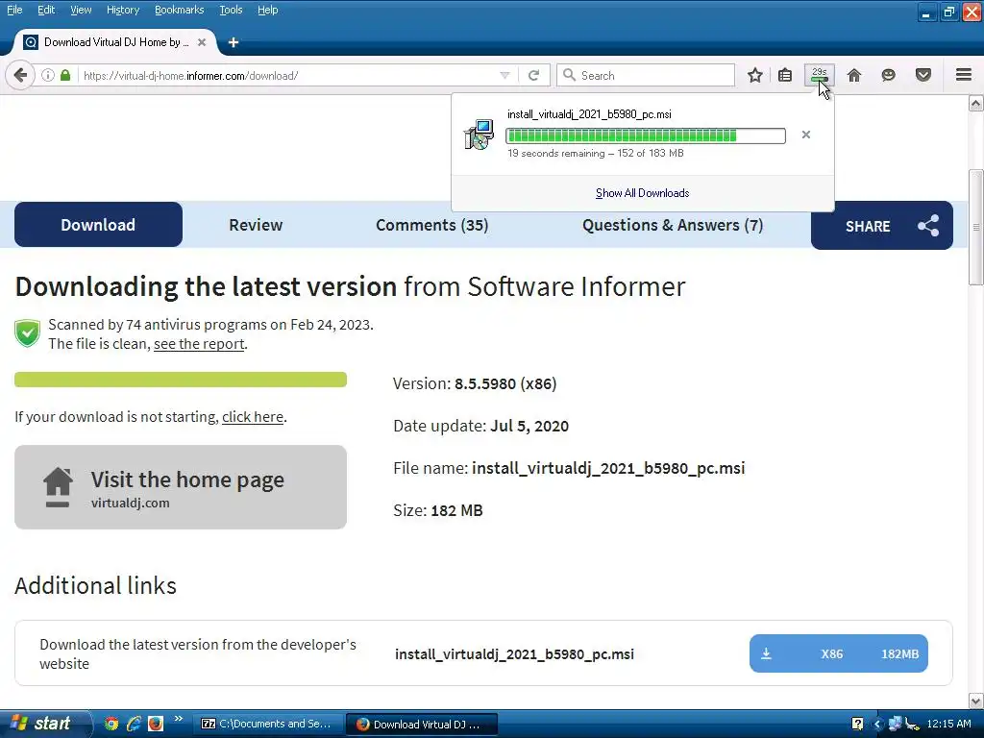Image resolution: width=984 pixels, height=738 pixels.
Task: Open the Edit menu
Action: tap(46, 10)
